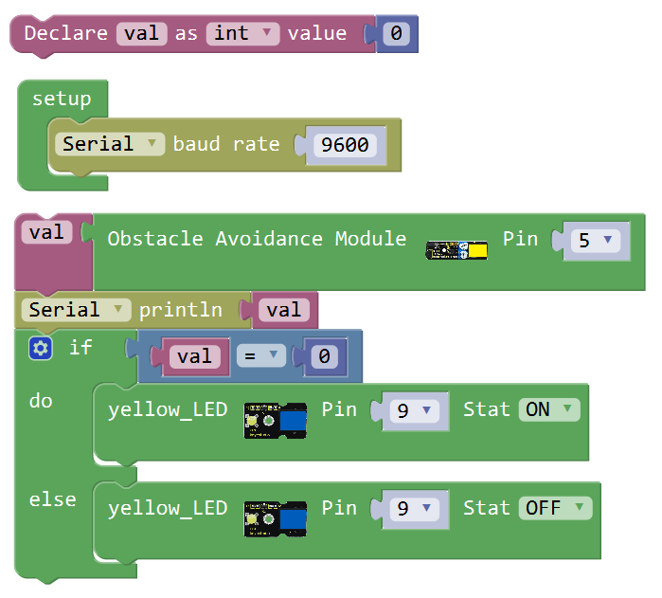Open the int type dropdown in Declare block
The height and width of the screenshot is (598, 662).
click(x=242, y=33)
